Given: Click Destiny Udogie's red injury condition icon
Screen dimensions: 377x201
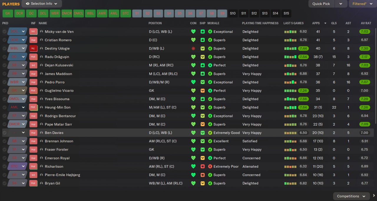Looking at the screenshot, I should click(193, 48).
